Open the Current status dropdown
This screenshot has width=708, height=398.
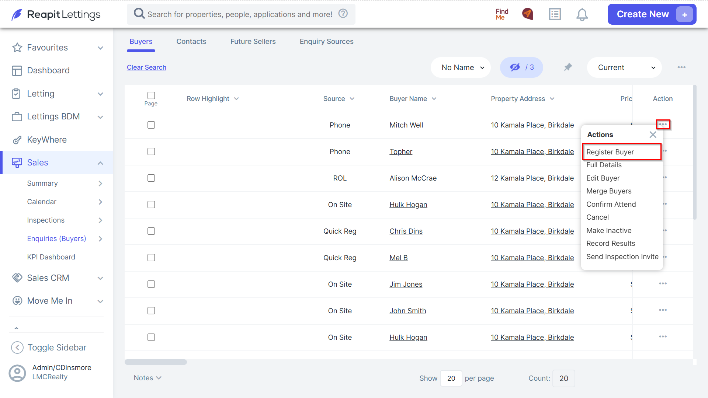coord(624,67)
